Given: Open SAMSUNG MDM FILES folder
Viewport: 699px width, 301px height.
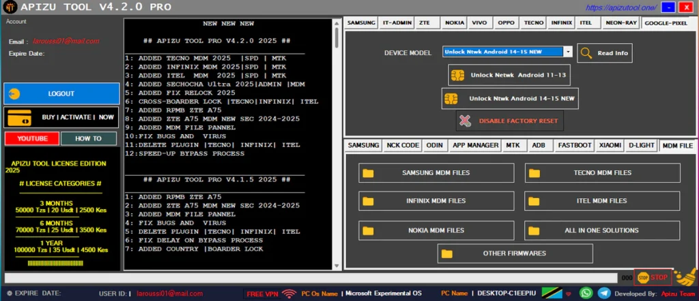Looking at the screenshot, I should pyautogui.click(x=436, y=172).
